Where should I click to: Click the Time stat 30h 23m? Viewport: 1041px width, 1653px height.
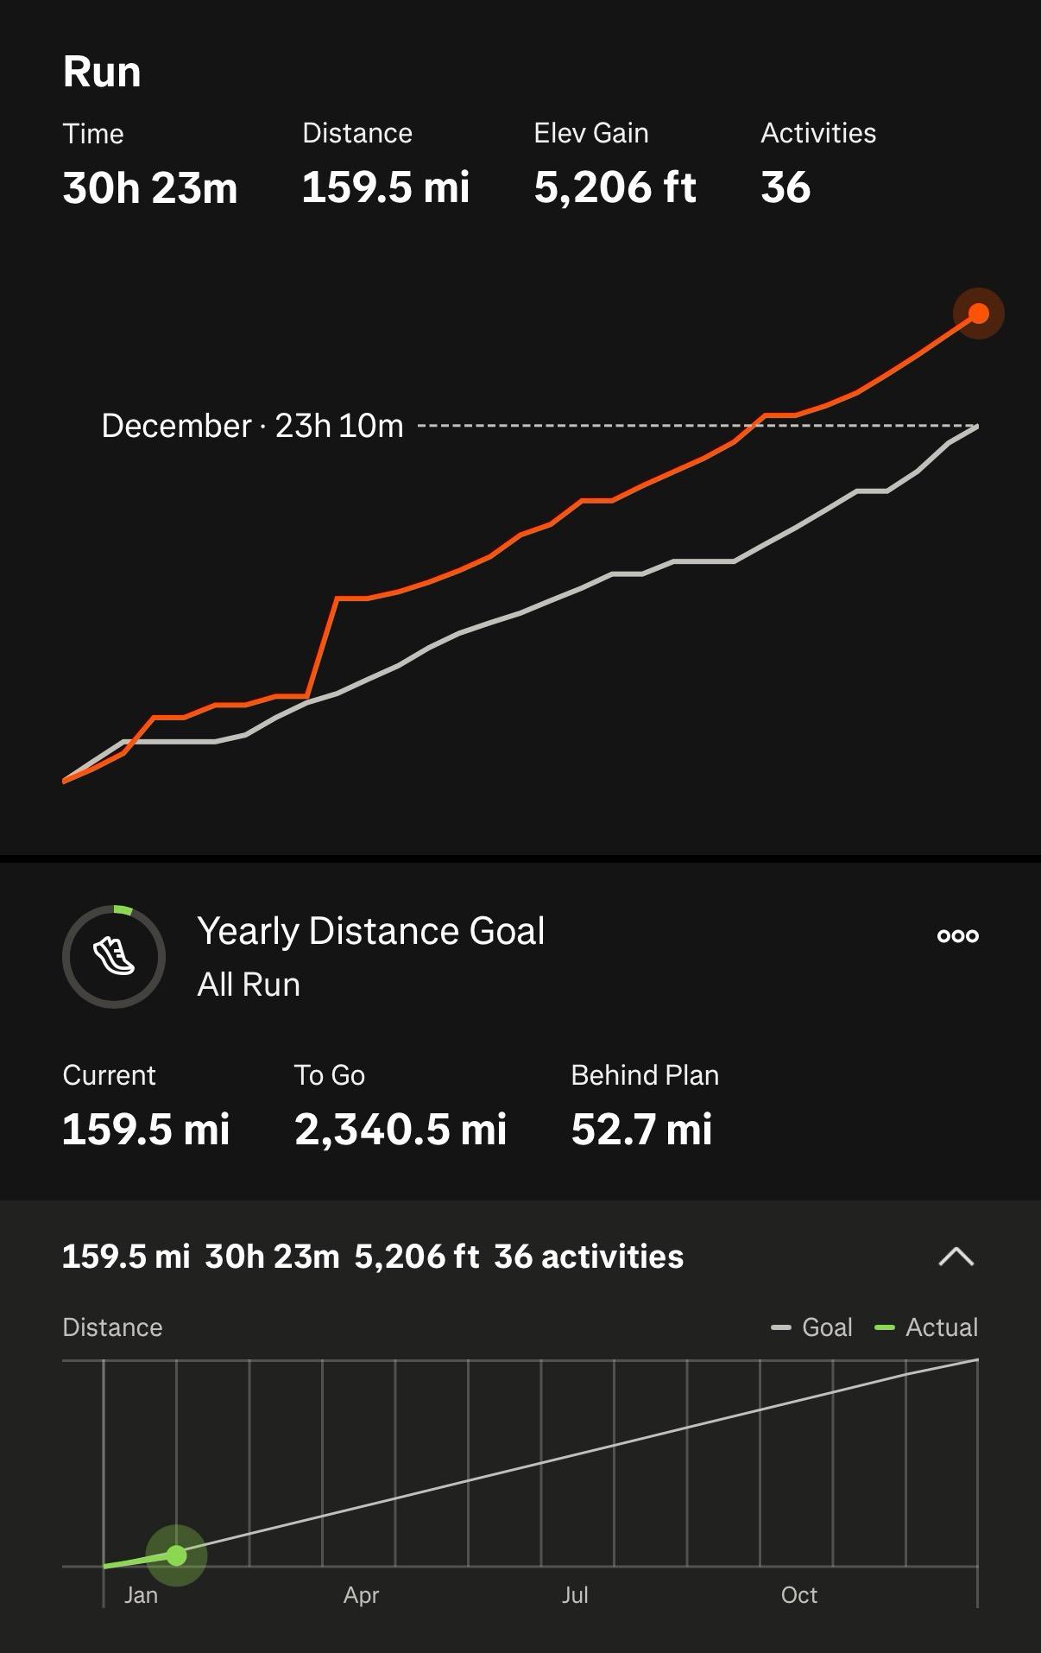coord(149,187)
